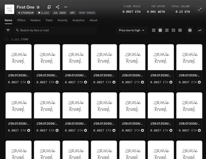Image resolution: width=206 pixels, height=159 pixels.
Task: Switch to the Analytics tab
Action: click(x=78, y=20)
